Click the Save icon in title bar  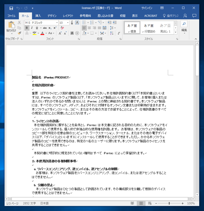(11, 8)
